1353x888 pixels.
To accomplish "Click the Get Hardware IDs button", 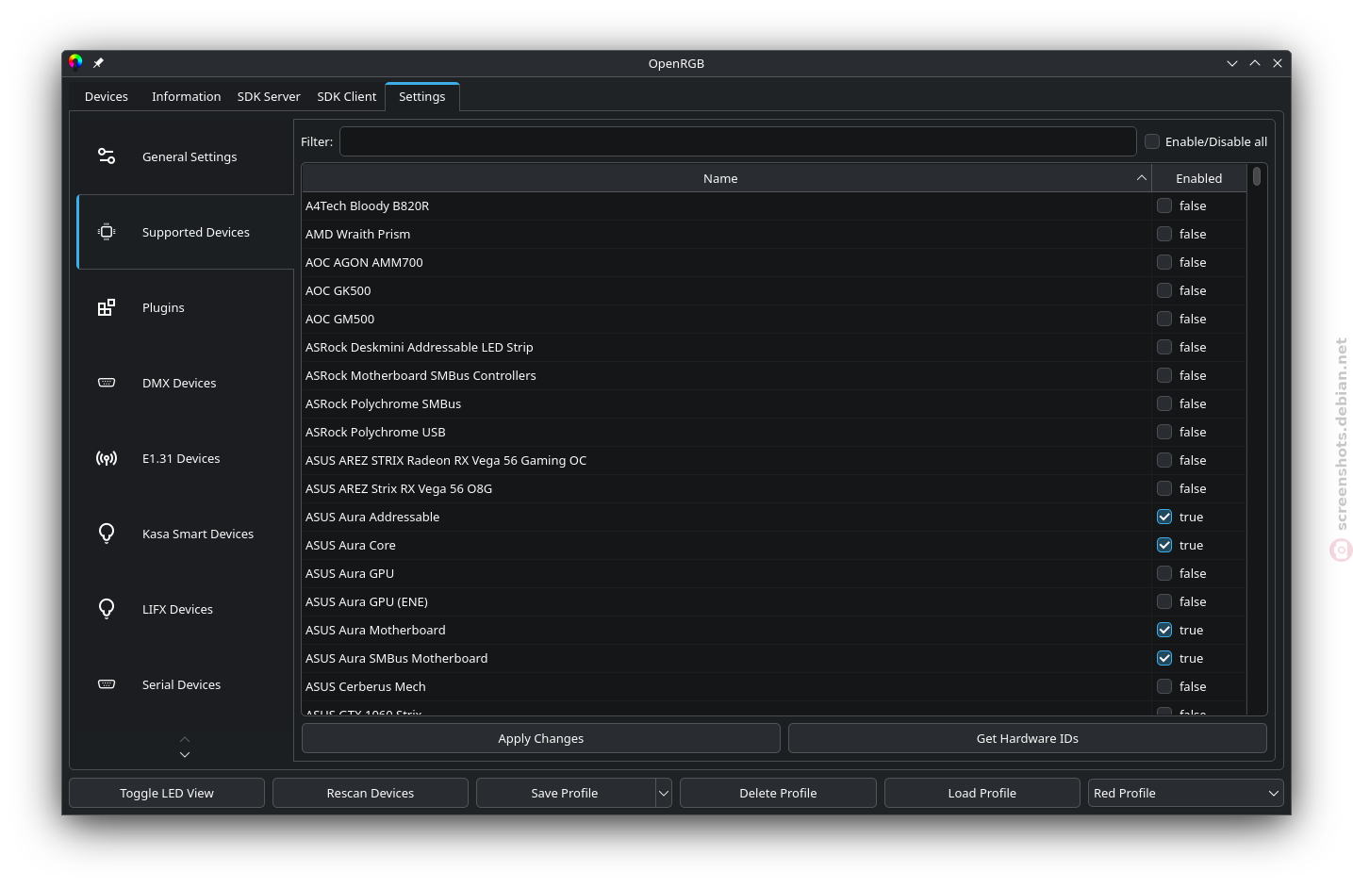I will [x=1028, y=738].
